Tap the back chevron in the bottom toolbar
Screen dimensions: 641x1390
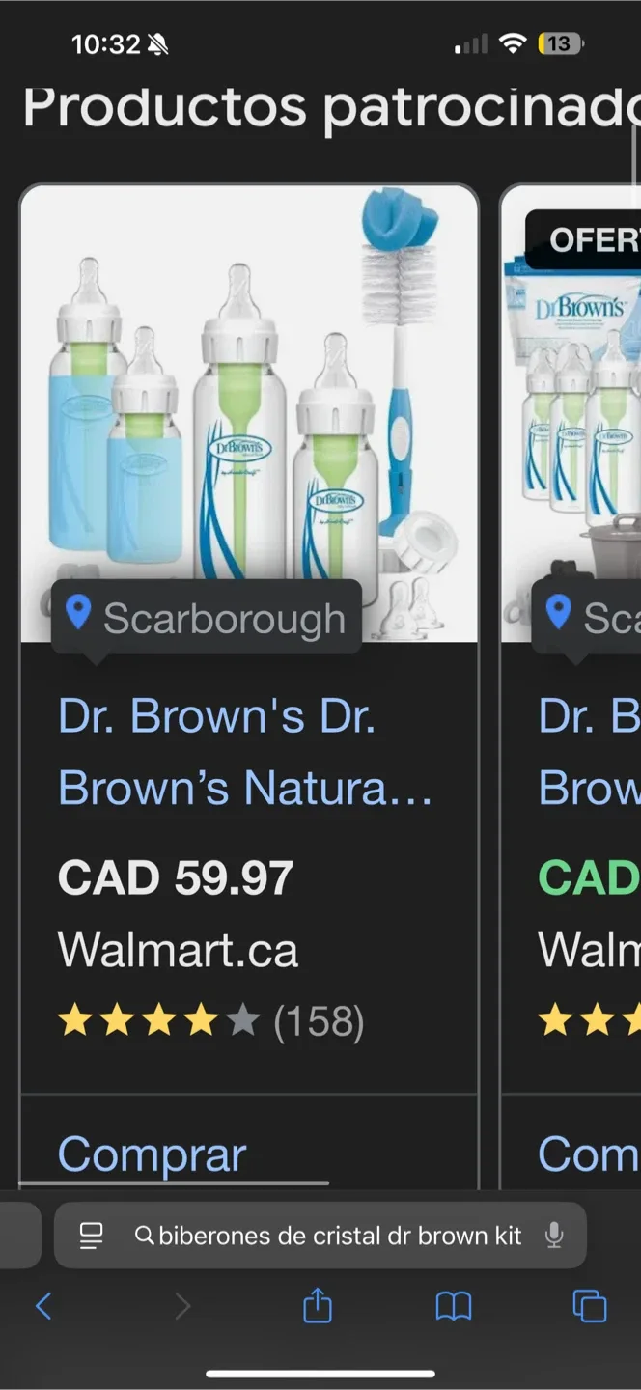[42, 1306]
